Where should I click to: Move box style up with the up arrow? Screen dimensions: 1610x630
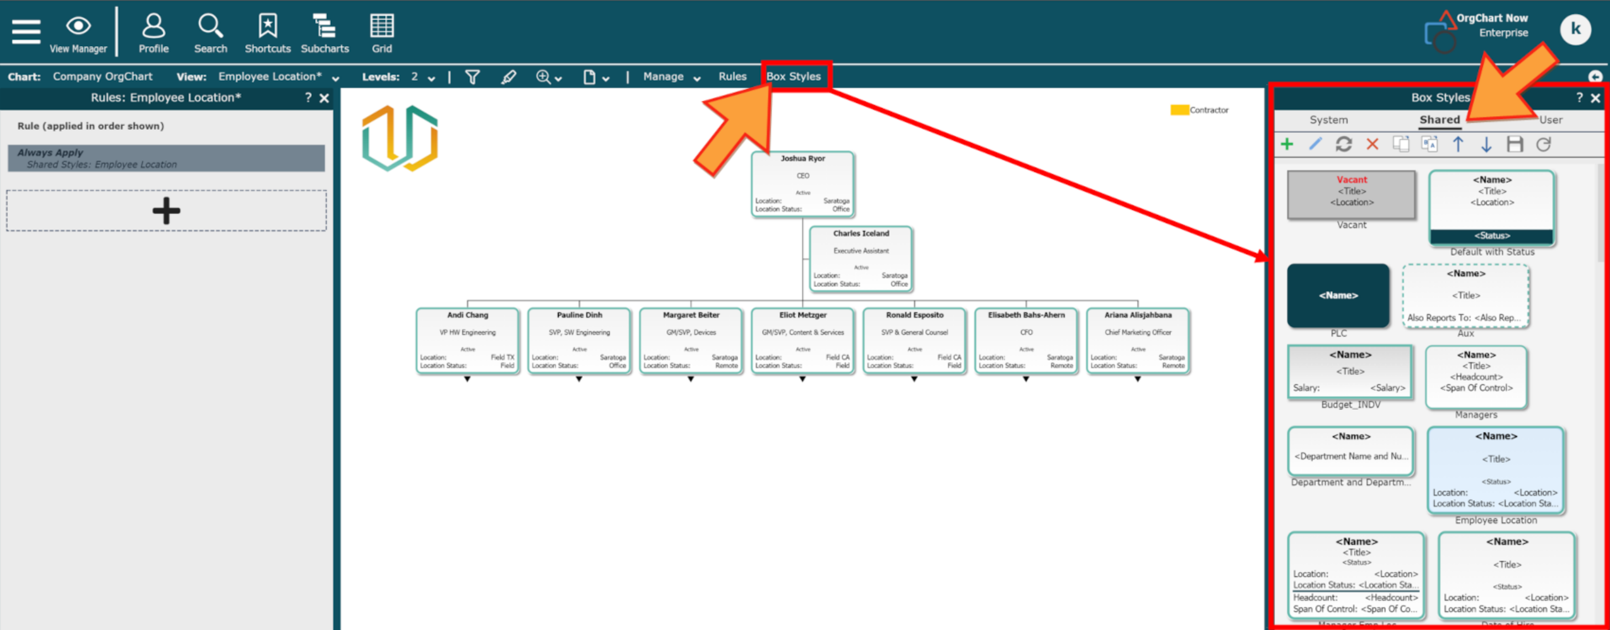pos(1458,144)
